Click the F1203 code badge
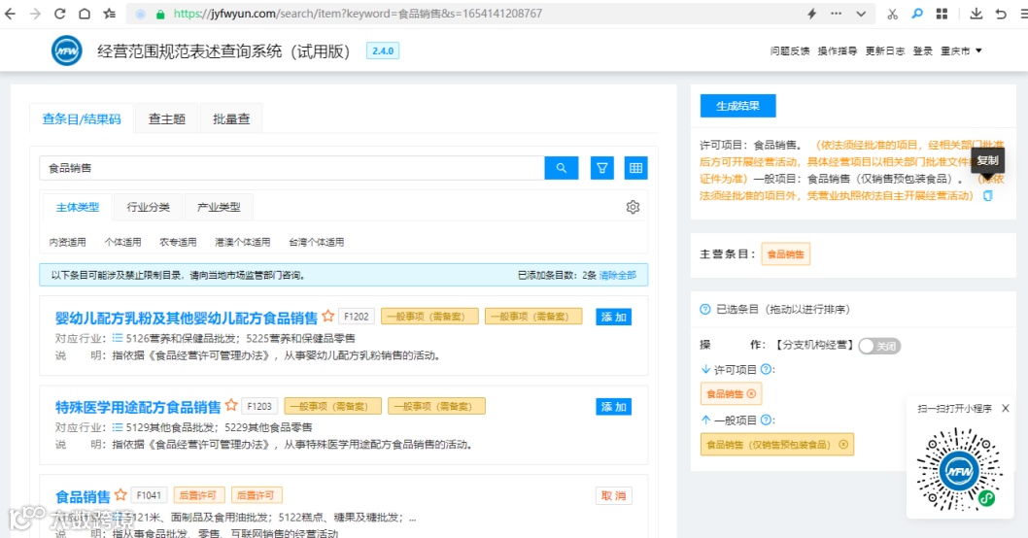The height and width of the screenshot is (538, 1028). click(x=259, y=406)
